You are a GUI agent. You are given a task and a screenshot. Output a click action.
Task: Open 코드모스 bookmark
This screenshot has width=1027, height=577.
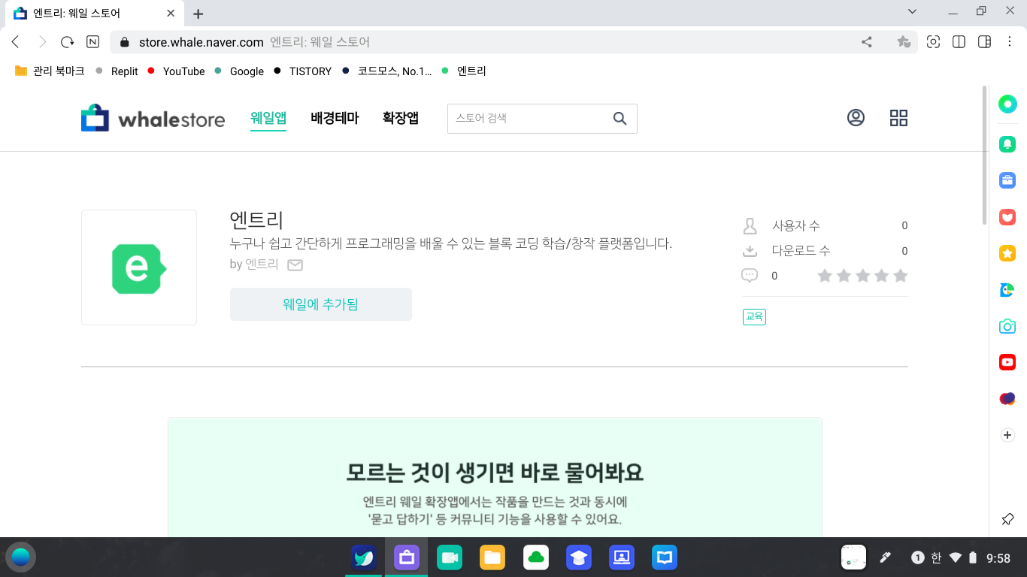pyautogui.click(x=387, y=71)
